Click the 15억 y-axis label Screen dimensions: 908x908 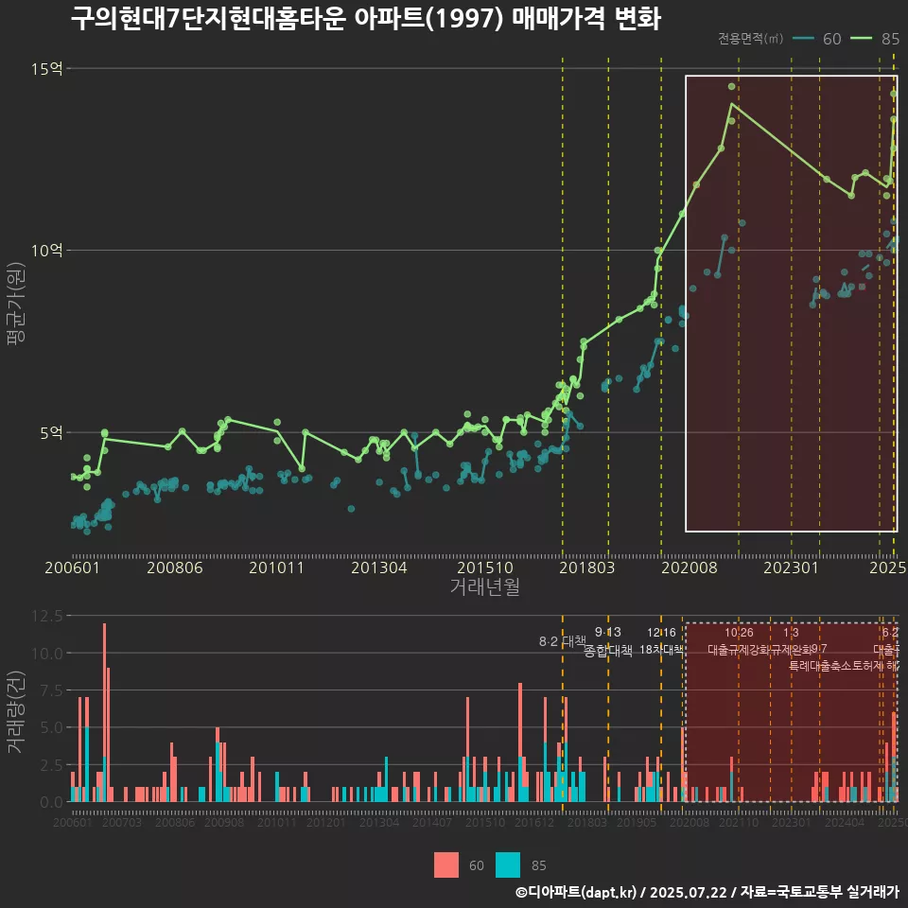click(x=46, y=69)
